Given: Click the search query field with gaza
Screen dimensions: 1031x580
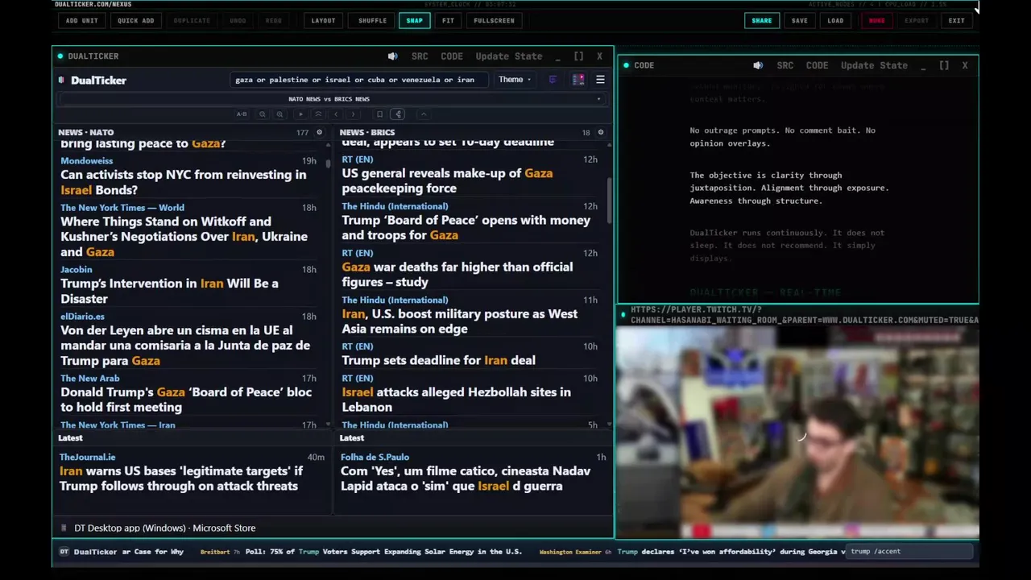Looking at the screenshot, I should pos(359,80).
